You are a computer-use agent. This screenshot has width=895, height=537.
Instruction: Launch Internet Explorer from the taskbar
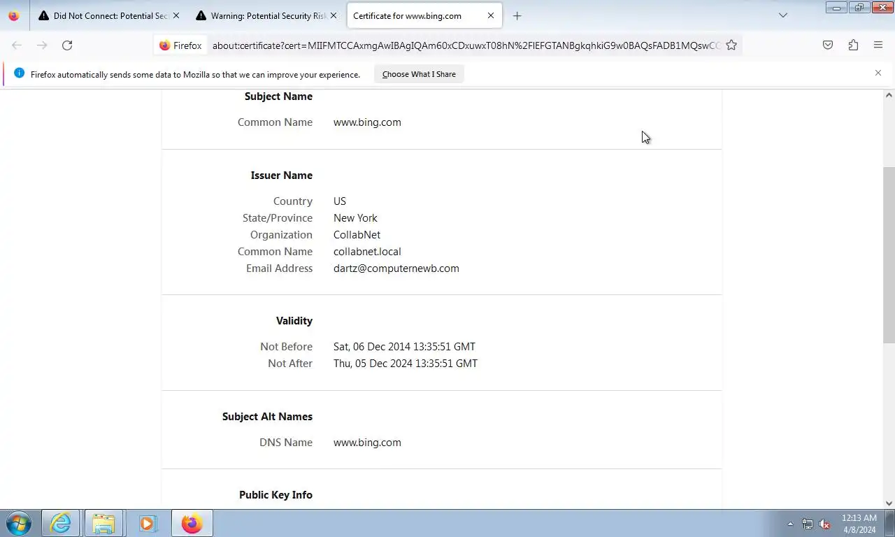61,523
